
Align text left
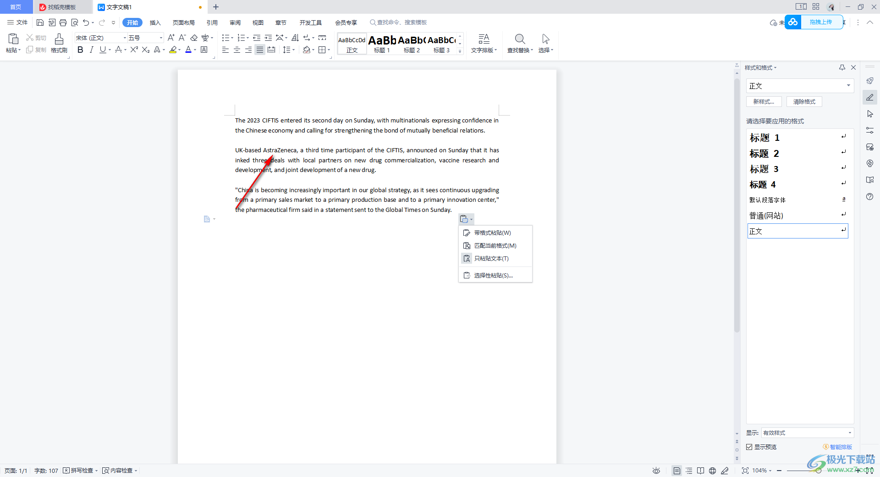click(x=225, y=50)
